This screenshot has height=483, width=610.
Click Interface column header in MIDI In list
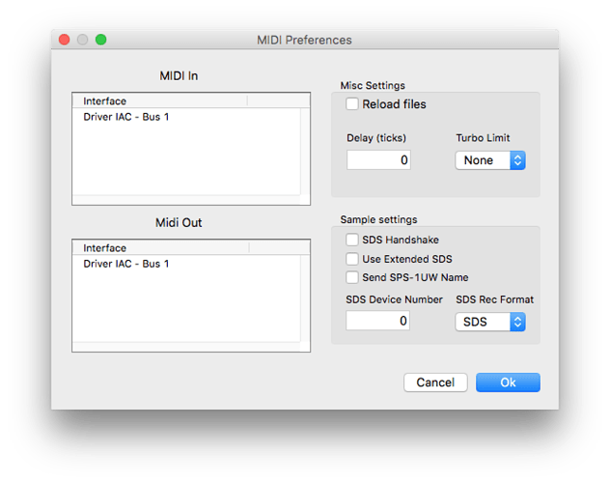coord(159,100)
